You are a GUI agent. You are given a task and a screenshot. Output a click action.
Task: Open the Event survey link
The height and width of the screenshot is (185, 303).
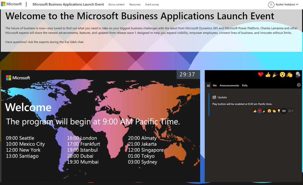tap(152, 4)
